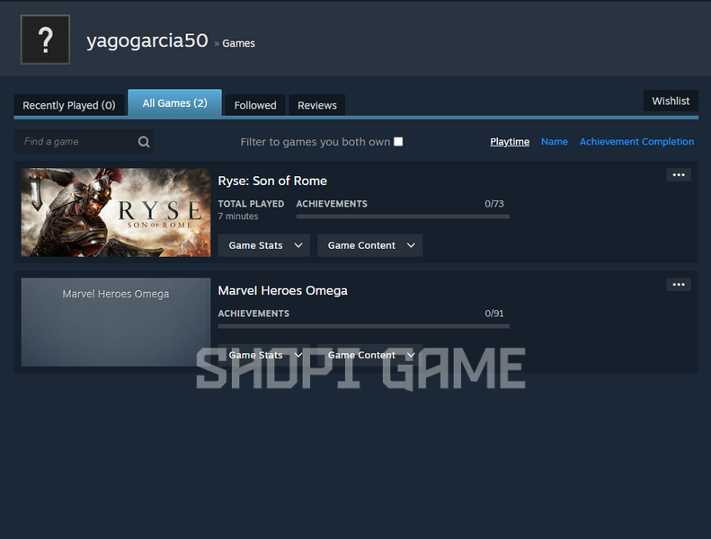Click the Ryse: Son of Rome cover thumbnail
Screen dimensions: 711x539
116,213
